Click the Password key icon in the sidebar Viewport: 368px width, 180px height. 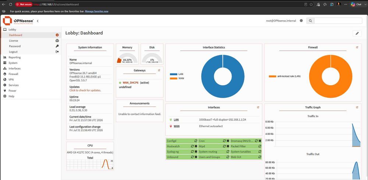pyautogui.click(x=57, y=46)
